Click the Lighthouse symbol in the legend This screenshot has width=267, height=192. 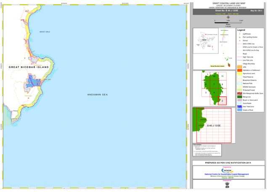[240, 34]
